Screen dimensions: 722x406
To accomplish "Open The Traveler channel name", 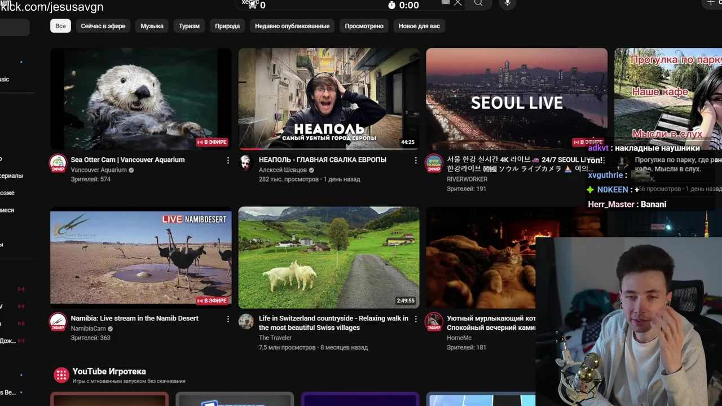I will [x=275, y=338].
